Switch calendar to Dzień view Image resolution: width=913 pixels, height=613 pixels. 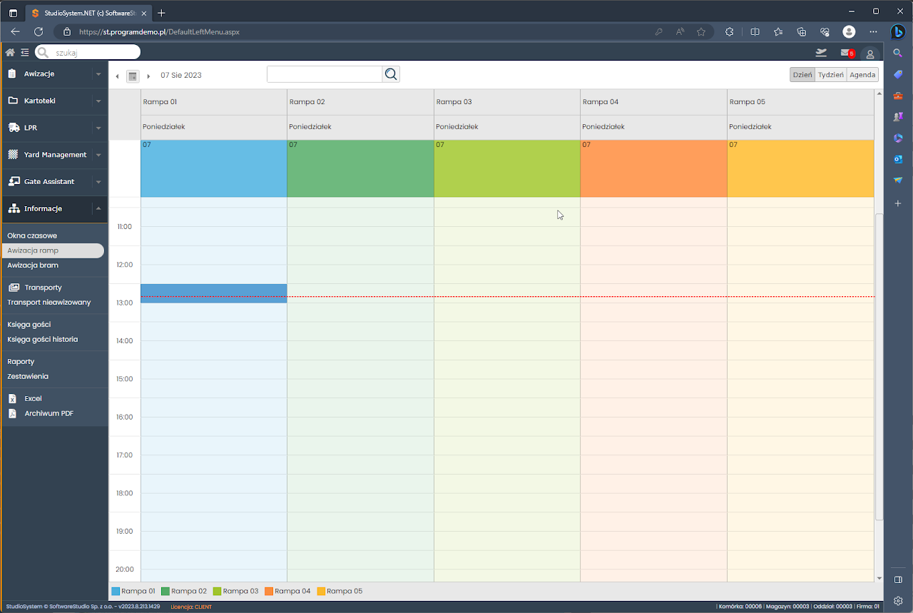click(802, 75)
